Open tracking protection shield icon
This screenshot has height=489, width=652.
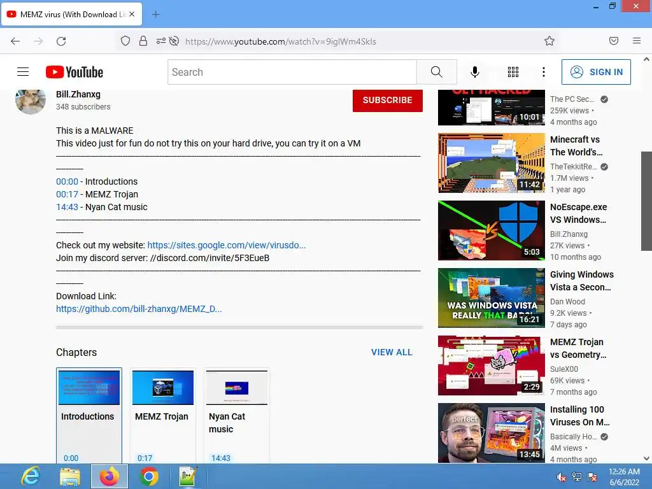coord(125,41)
